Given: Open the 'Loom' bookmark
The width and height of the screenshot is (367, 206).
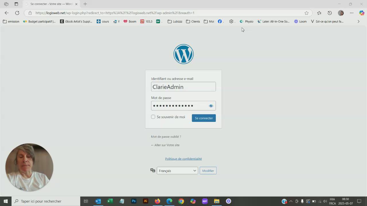Looking at the screenshot, I should click(x=300, y=21).
